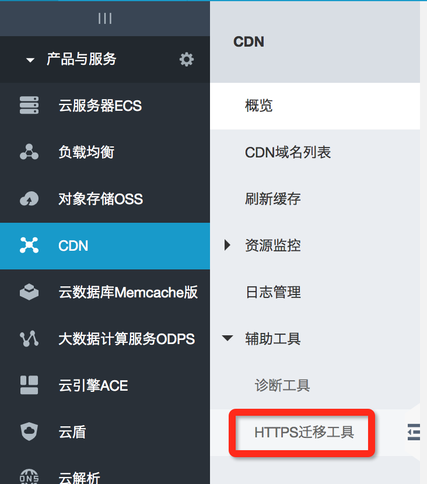Click the 产品与服务 heading
The height and width of the screenshot is (484, 427).
(x=82, y=59)
